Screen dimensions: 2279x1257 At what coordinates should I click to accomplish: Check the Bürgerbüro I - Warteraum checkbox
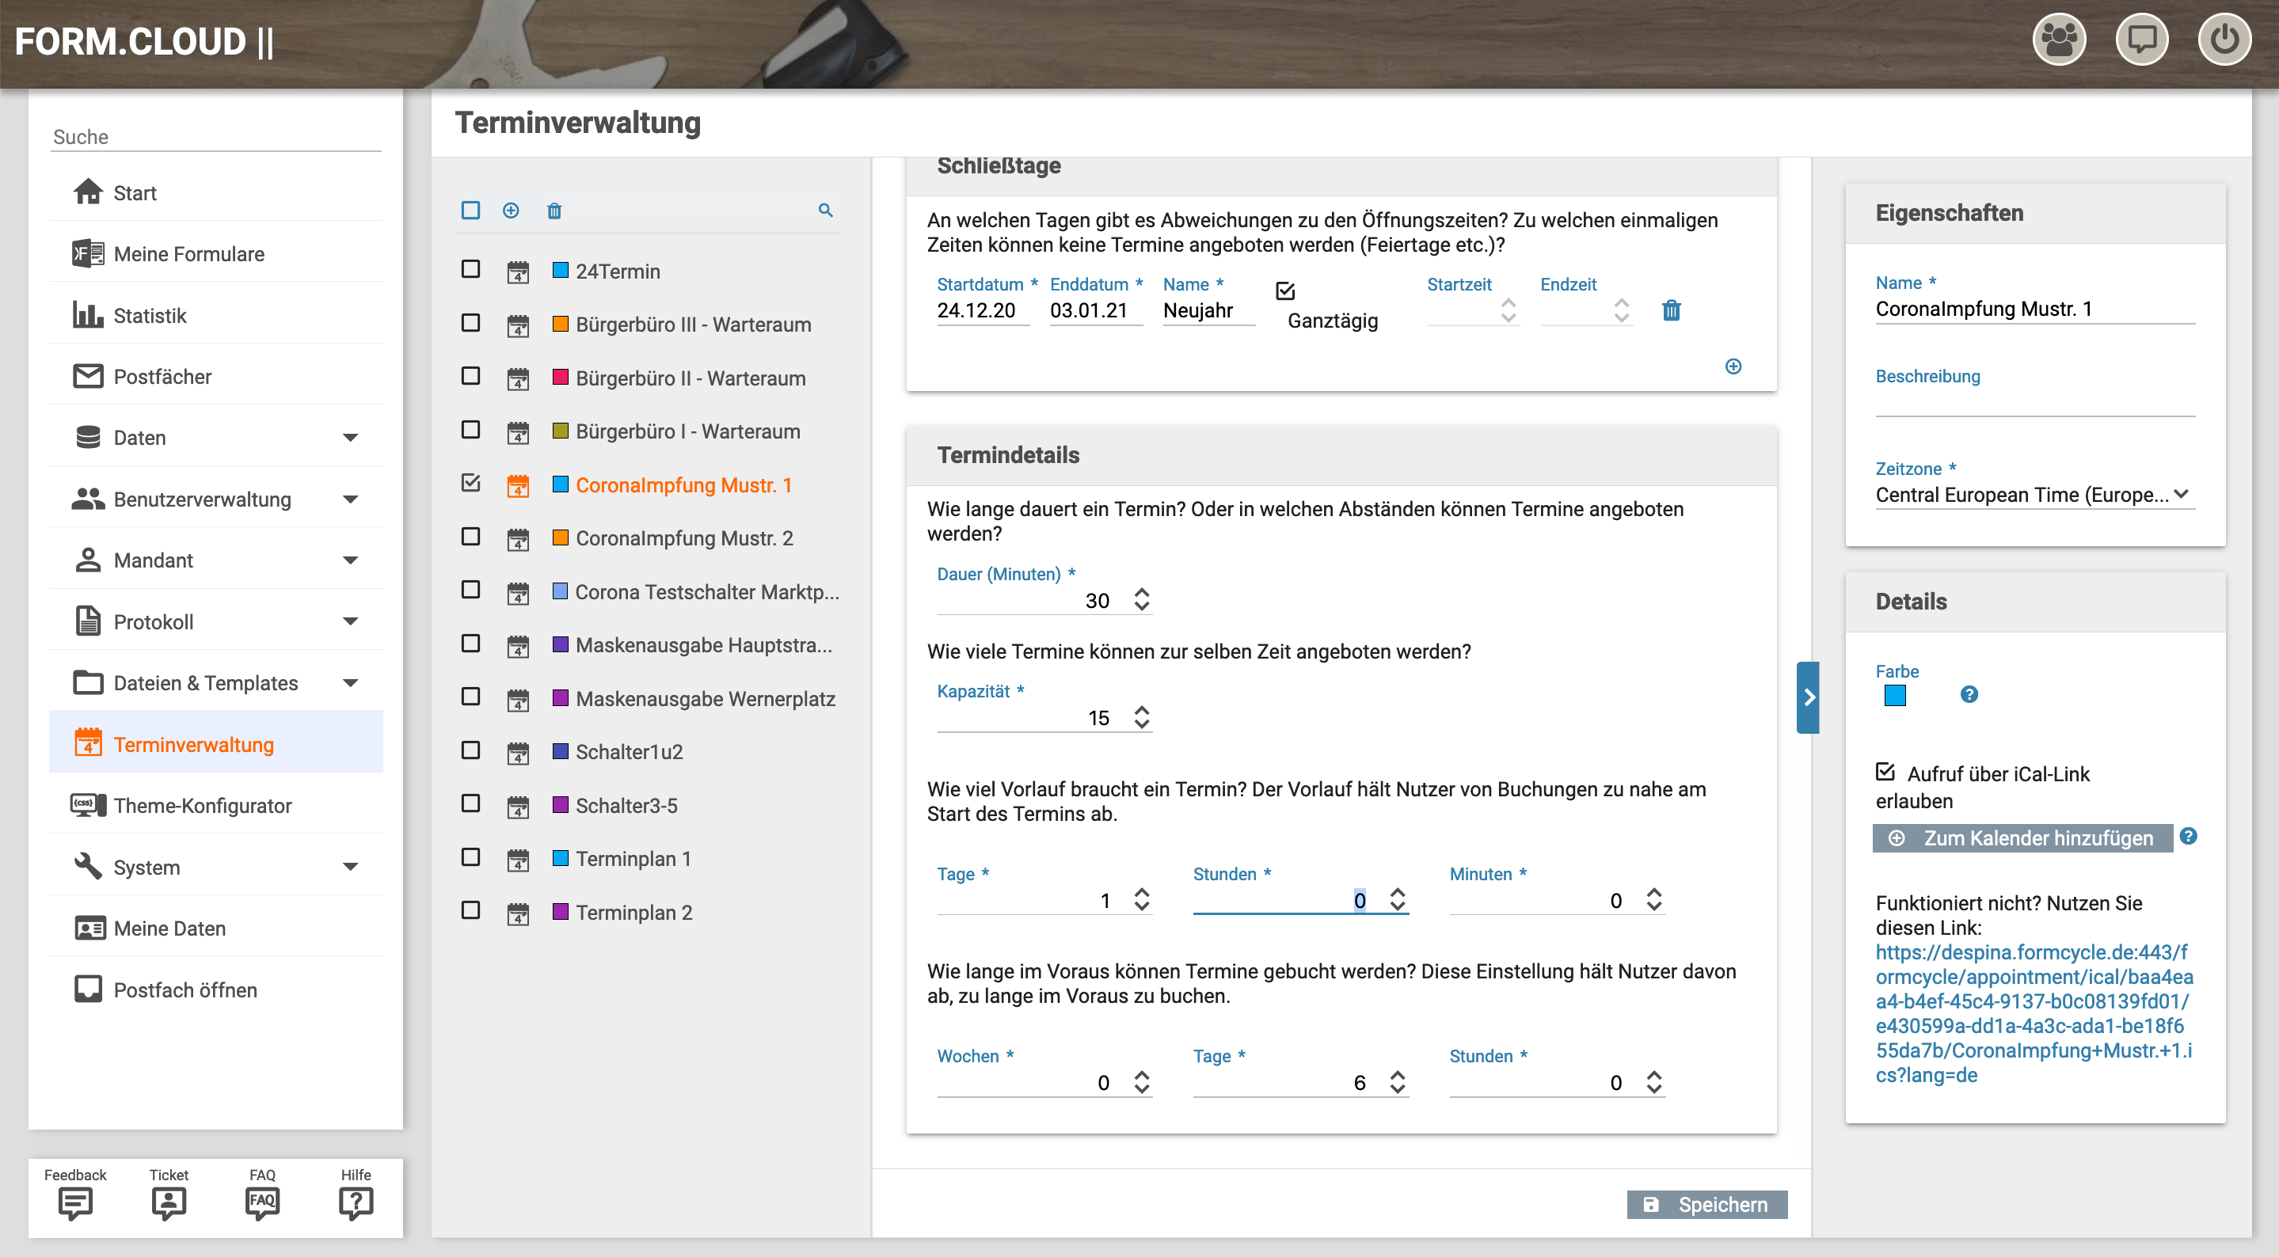coord(470,430)
